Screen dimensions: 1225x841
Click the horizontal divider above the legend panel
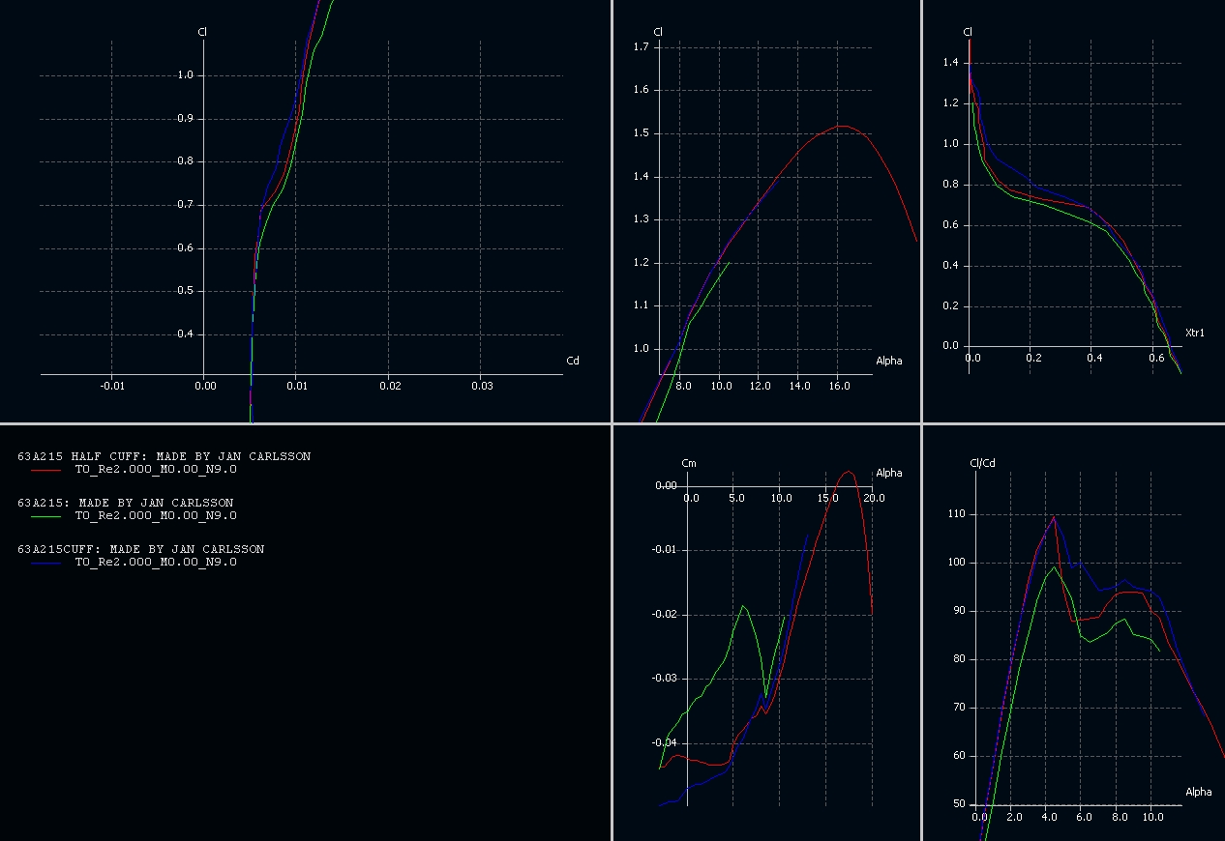click(306, 423)
